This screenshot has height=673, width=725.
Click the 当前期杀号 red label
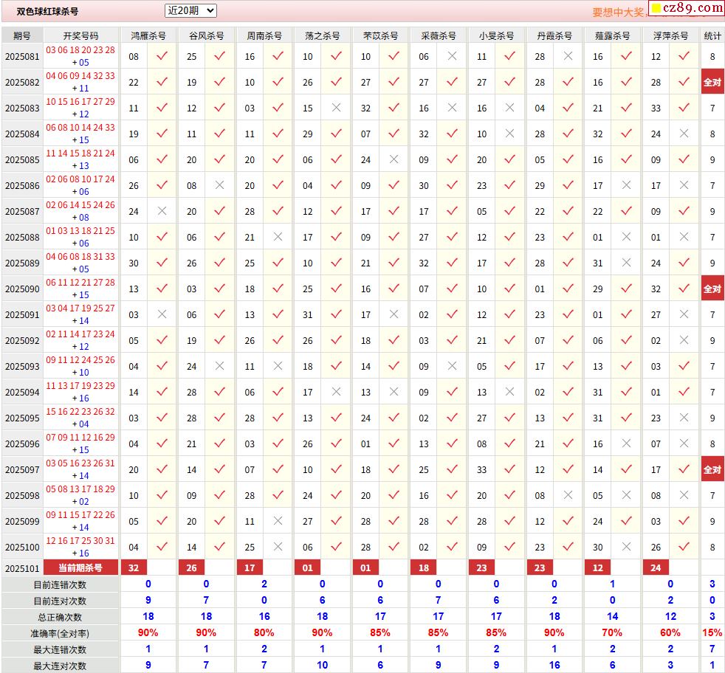[x=81, y=567]
